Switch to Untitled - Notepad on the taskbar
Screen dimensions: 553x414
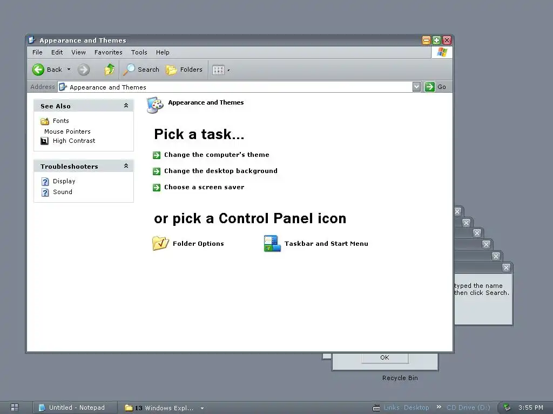click(75, 408)
